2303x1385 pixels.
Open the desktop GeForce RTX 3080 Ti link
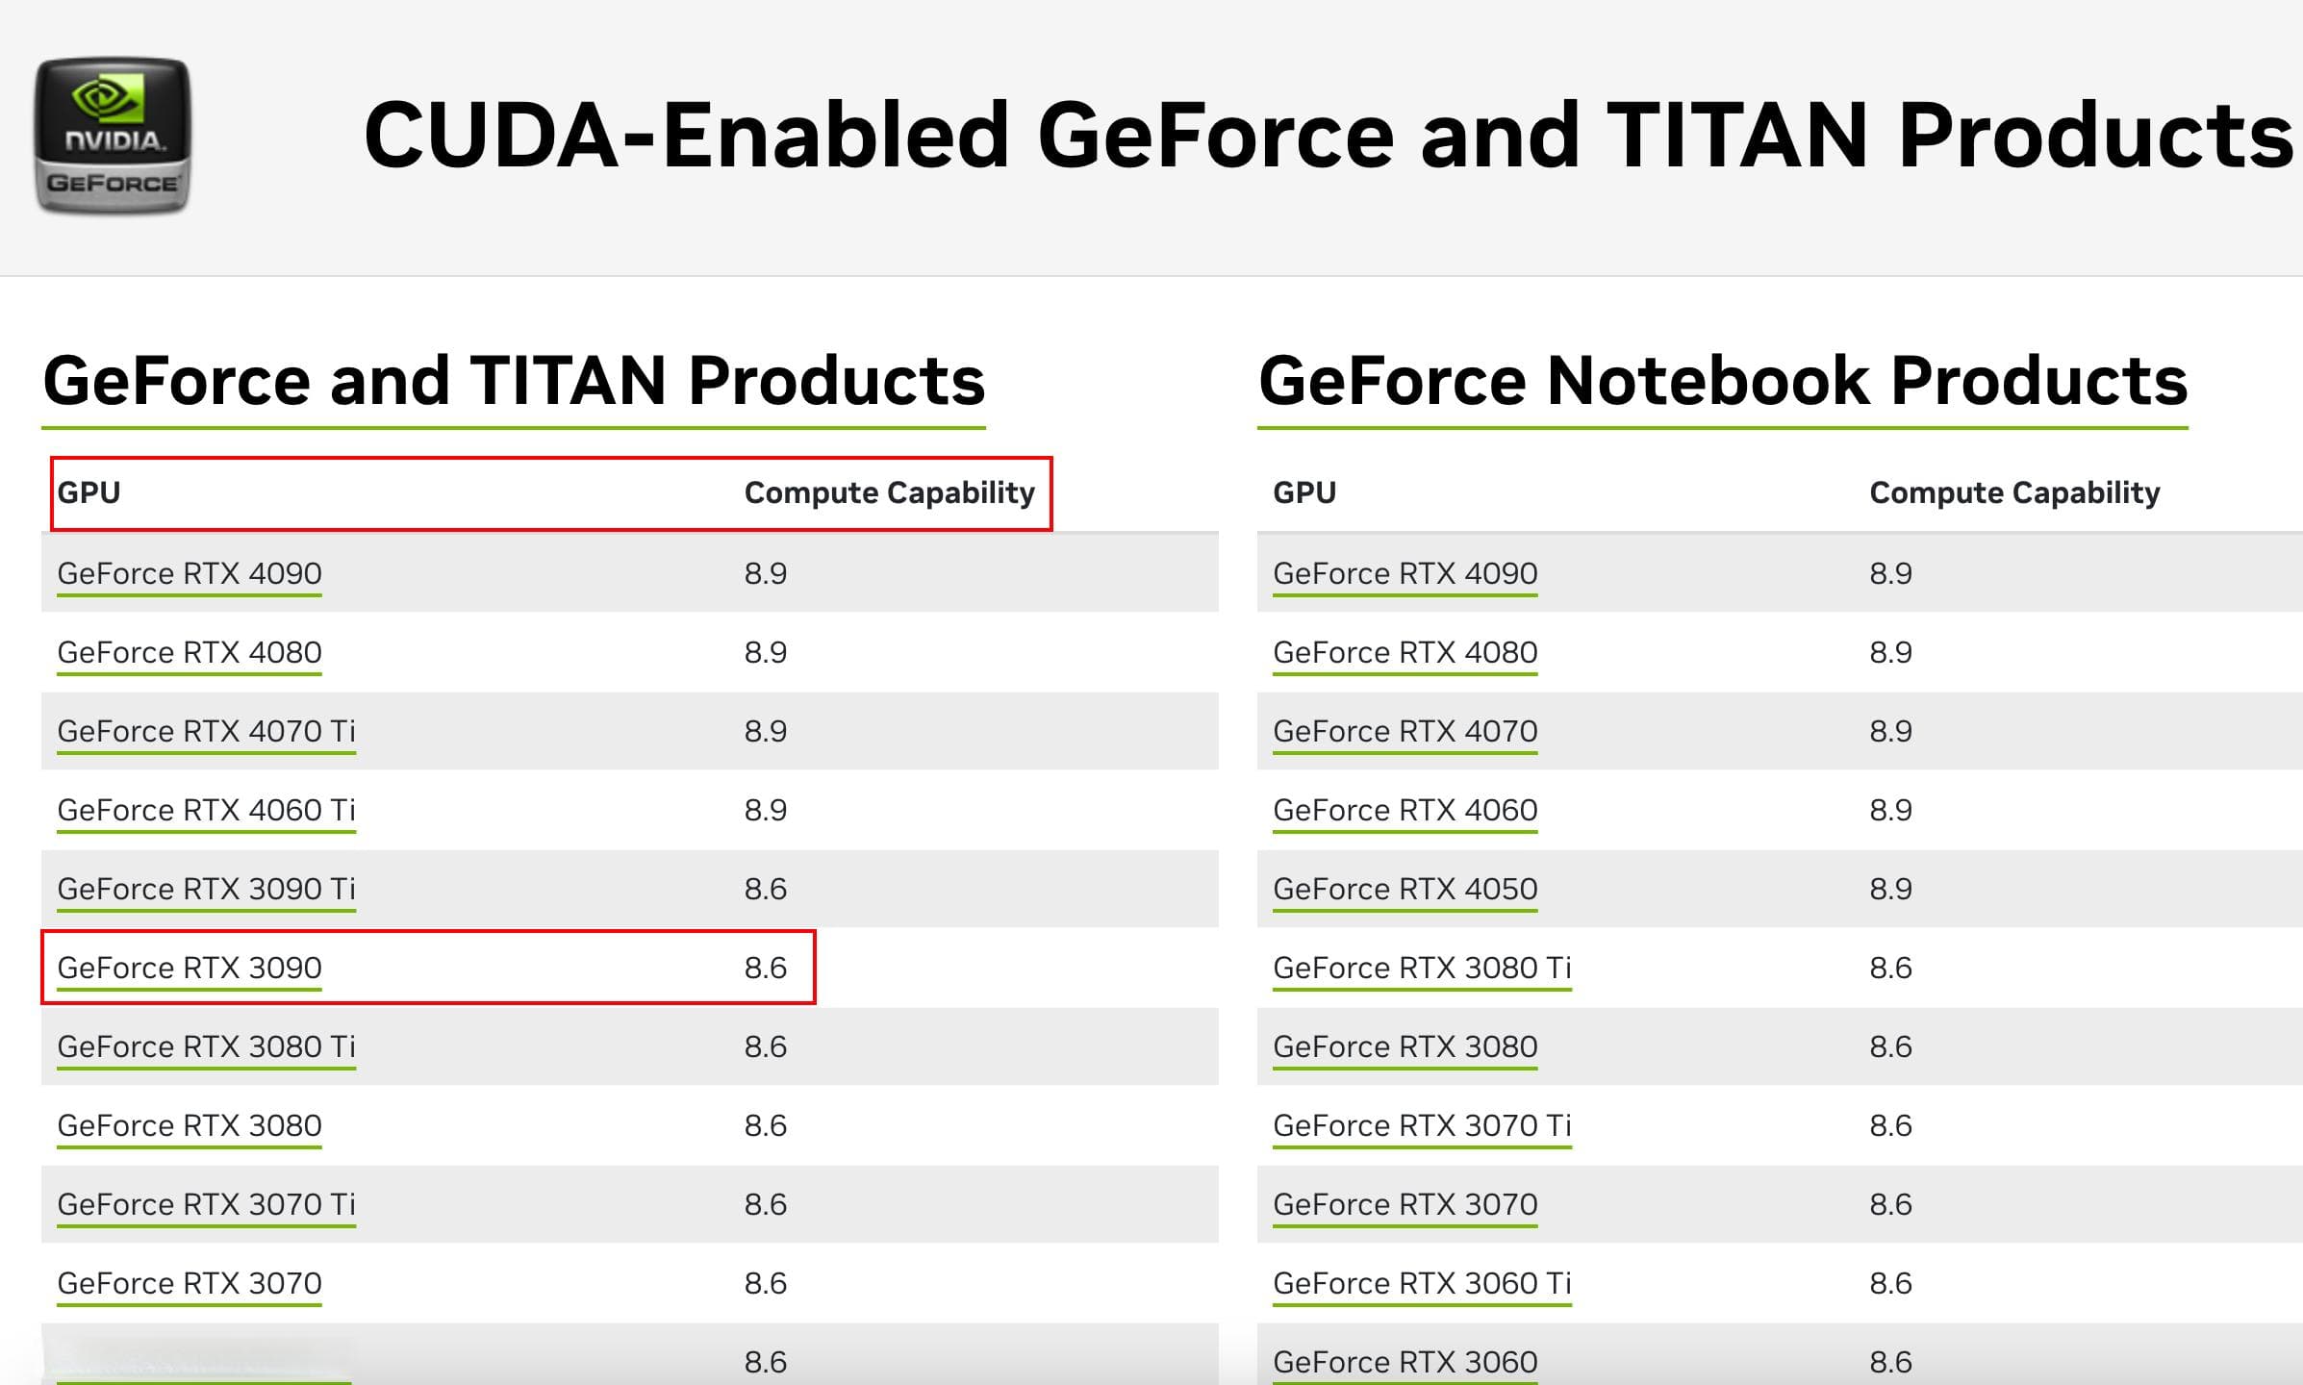pos(206,1046)
